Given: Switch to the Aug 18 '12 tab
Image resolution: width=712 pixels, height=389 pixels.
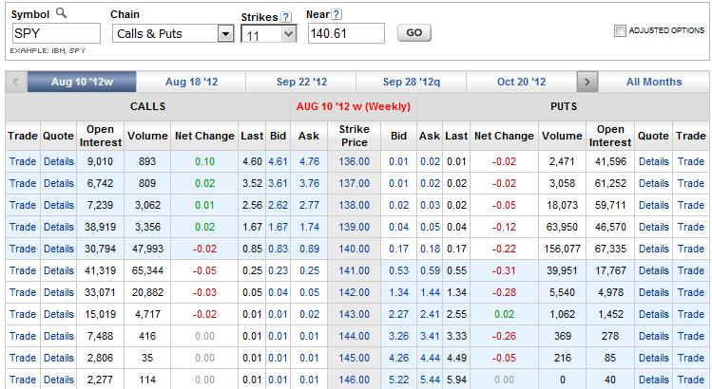Looking at the screenshot, I should (192, 82).
